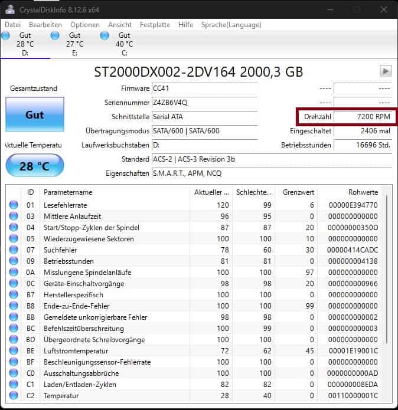Close the CrystalDiskInfo window
The image size is (398, 410).
(384, 9)
